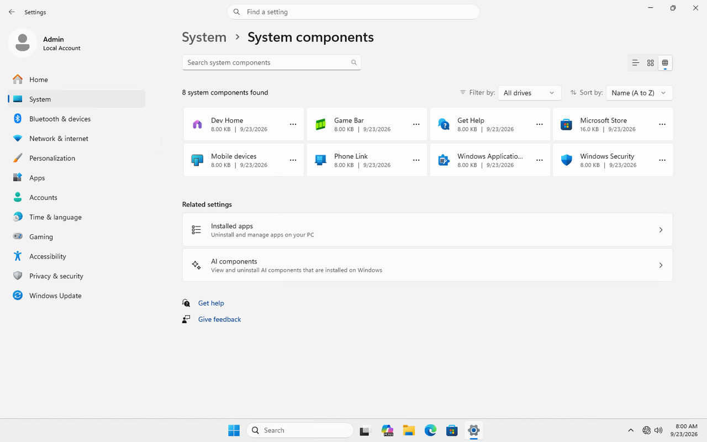
Task: Open File Explorer from taskbar
Action: click(x=409, y=430)
